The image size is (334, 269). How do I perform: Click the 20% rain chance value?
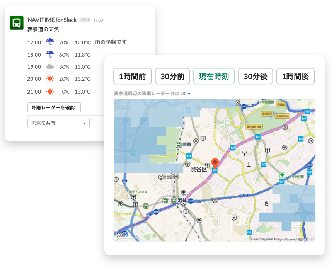click(x=64, y=79)
